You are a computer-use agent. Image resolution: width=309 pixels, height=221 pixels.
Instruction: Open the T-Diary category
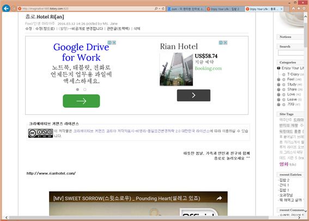tap(293, 74)
